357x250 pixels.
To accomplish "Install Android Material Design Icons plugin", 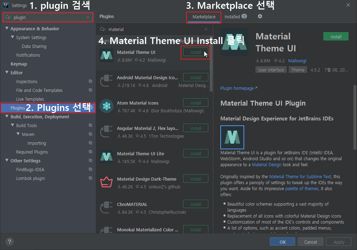I will click(196, 77).
